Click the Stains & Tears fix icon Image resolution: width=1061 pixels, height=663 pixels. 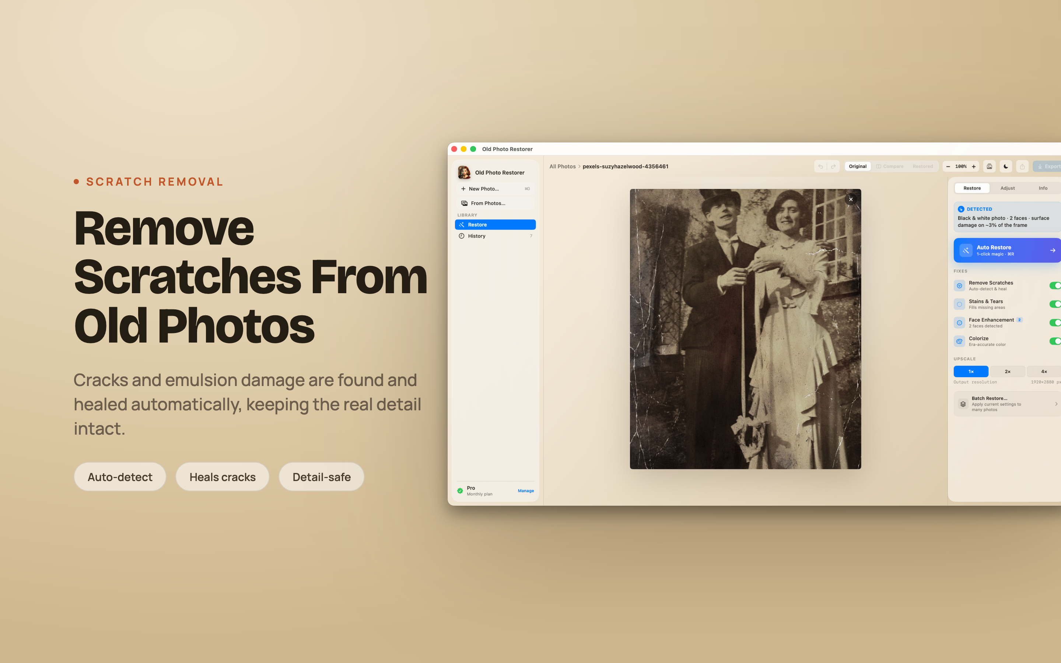959,304
